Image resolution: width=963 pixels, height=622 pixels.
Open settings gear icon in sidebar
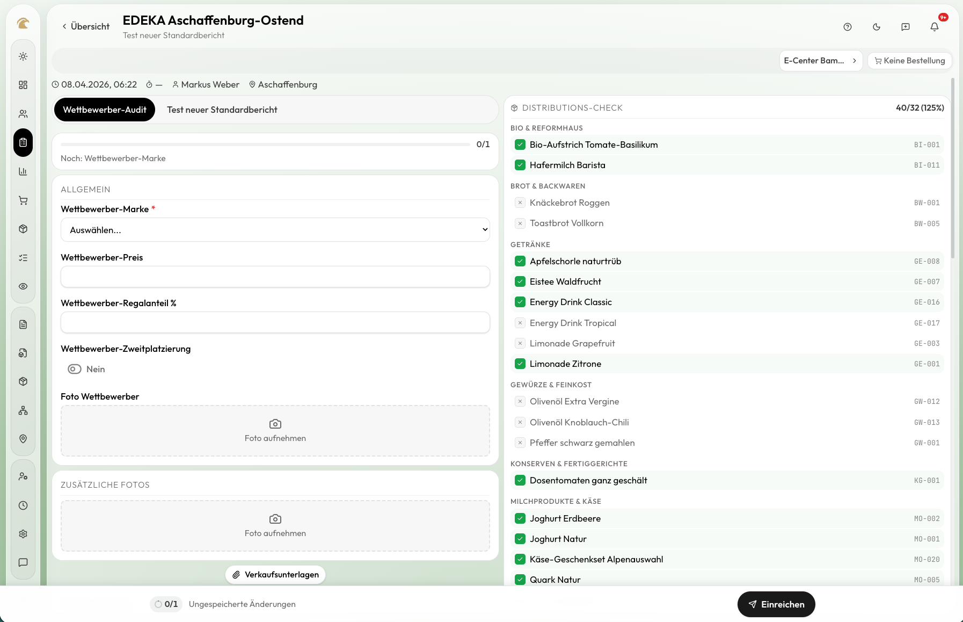(x=23, y=534)
